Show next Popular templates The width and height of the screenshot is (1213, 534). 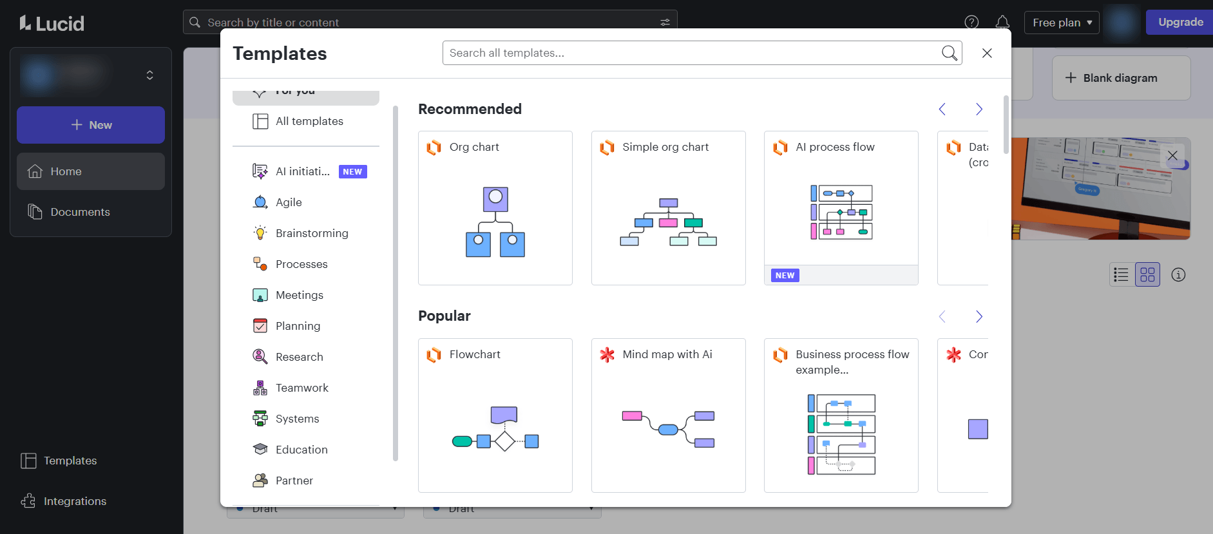(x=979, y=316)
